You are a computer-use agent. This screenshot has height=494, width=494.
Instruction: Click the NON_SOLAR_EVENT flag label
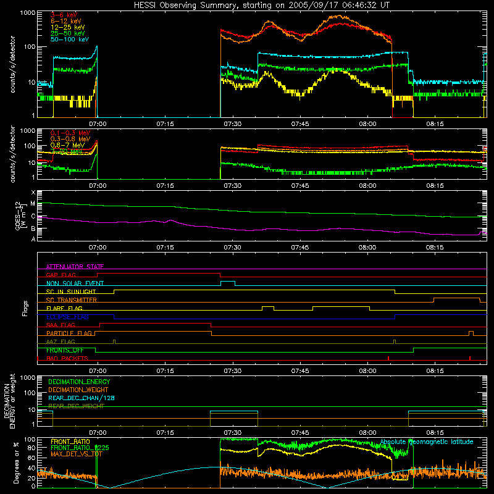[x=75, y=283]
